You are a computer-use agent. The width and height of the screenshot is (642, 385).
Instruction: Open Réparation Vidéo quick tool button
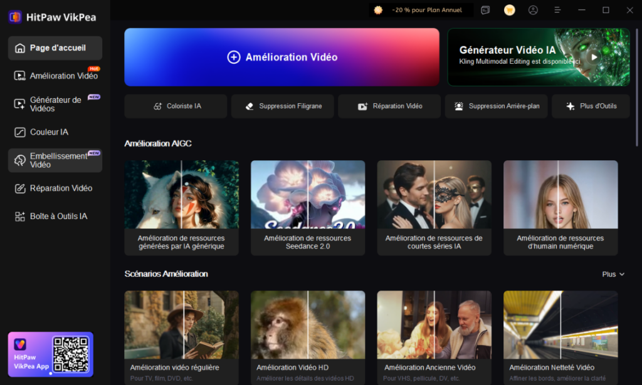tap(389, 106)
